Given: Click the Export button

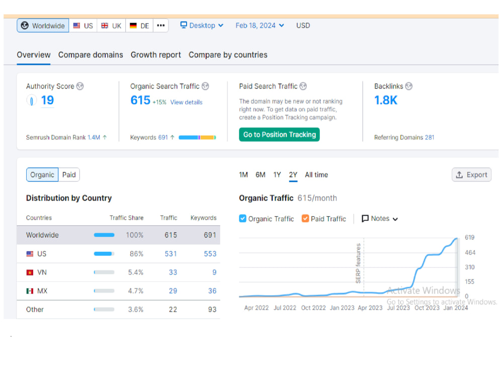Looking at the screenshot, I should click(x=472, y=175).
